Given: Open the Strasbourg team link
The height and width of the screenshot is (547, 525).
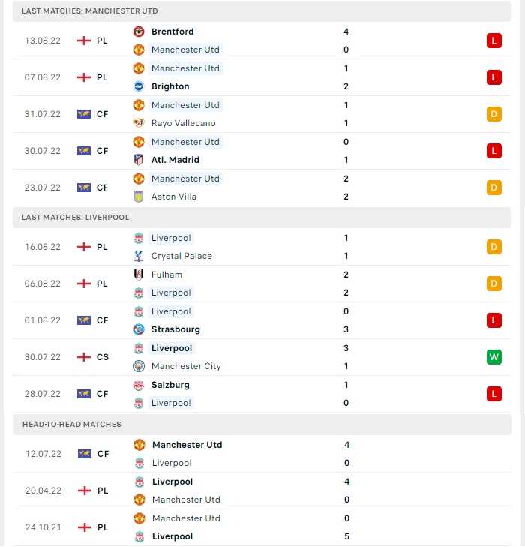Looking at the screenshot, I should [175, 329].
